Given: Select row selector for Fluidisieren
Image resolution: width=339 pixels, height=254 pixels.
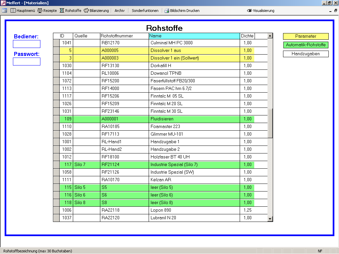Looking at the screenshot, I should click(56, 119).
